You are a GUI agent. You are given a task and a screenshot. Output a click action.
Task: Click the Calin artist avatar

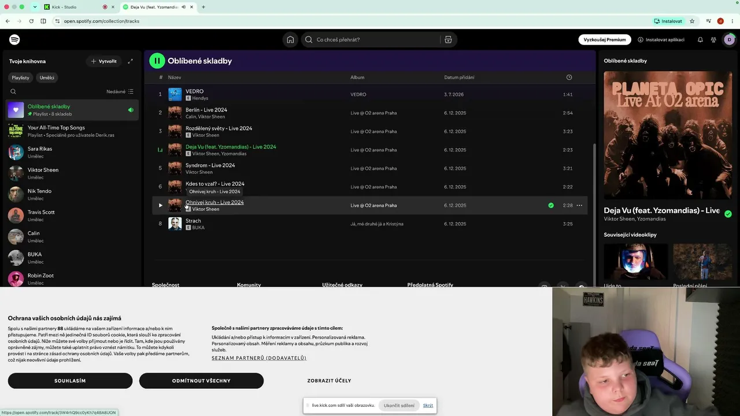click(16, 237)
